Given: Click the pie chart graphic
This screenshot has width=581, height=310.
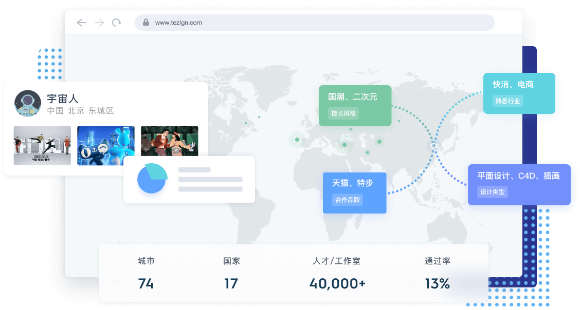Looking at the screenshot, I should click(x=152, y=178).
